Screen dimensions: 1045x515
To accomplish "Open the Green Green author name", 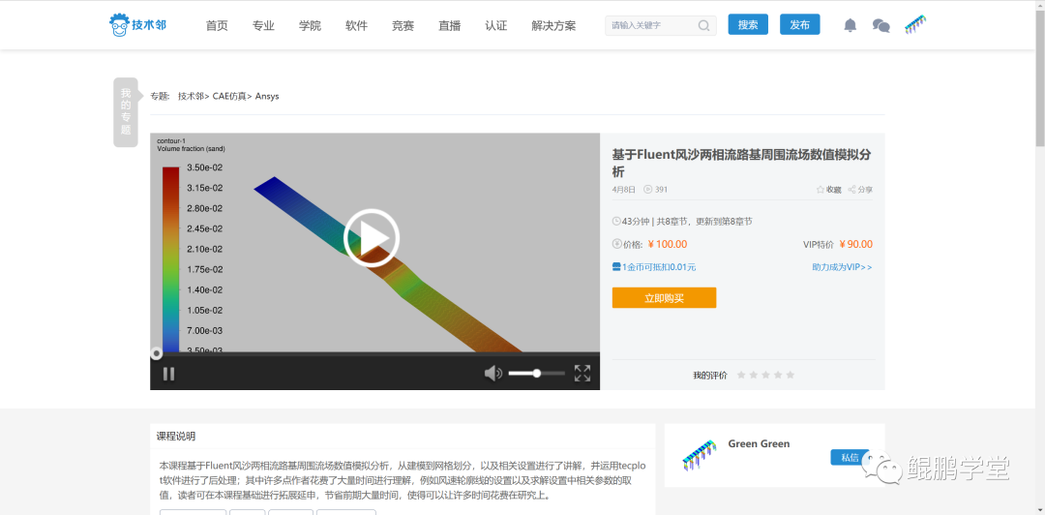I will (x=759, y=443).
